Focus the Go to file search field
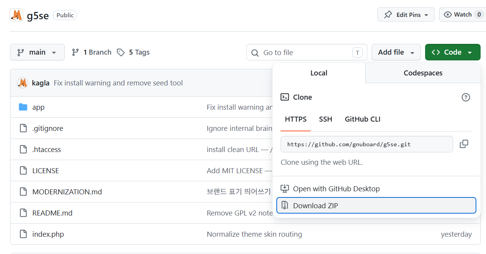Screen dimensions: 486x254 click(x=306, y=52)
